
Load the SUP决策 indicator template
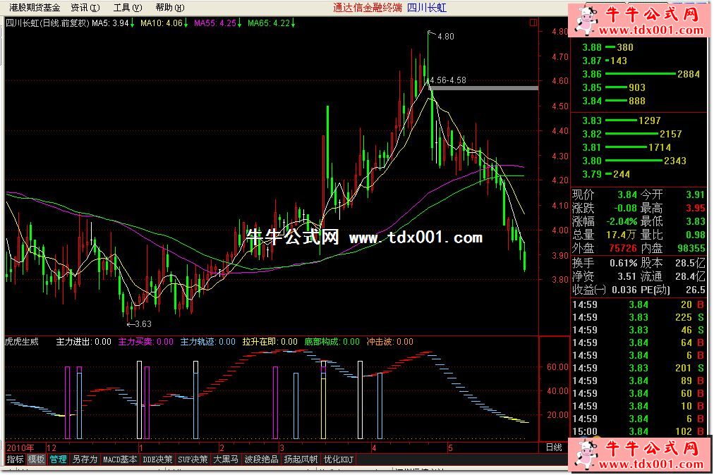tap(193, 459)
